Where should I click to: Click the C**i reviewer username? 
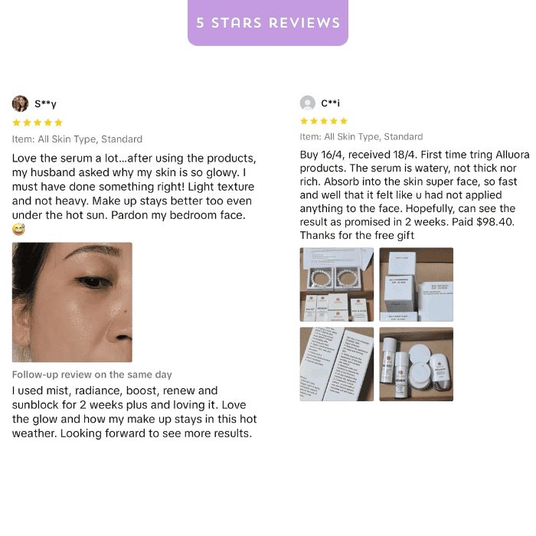(x=330, y=103)
